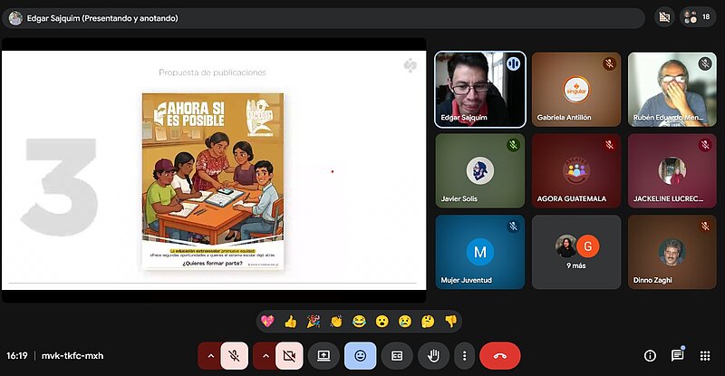Screen dimensions: 725x376
Task: Toggle the emoji reactions bar button
Action: pyautogui.click(x=360, y=356)
